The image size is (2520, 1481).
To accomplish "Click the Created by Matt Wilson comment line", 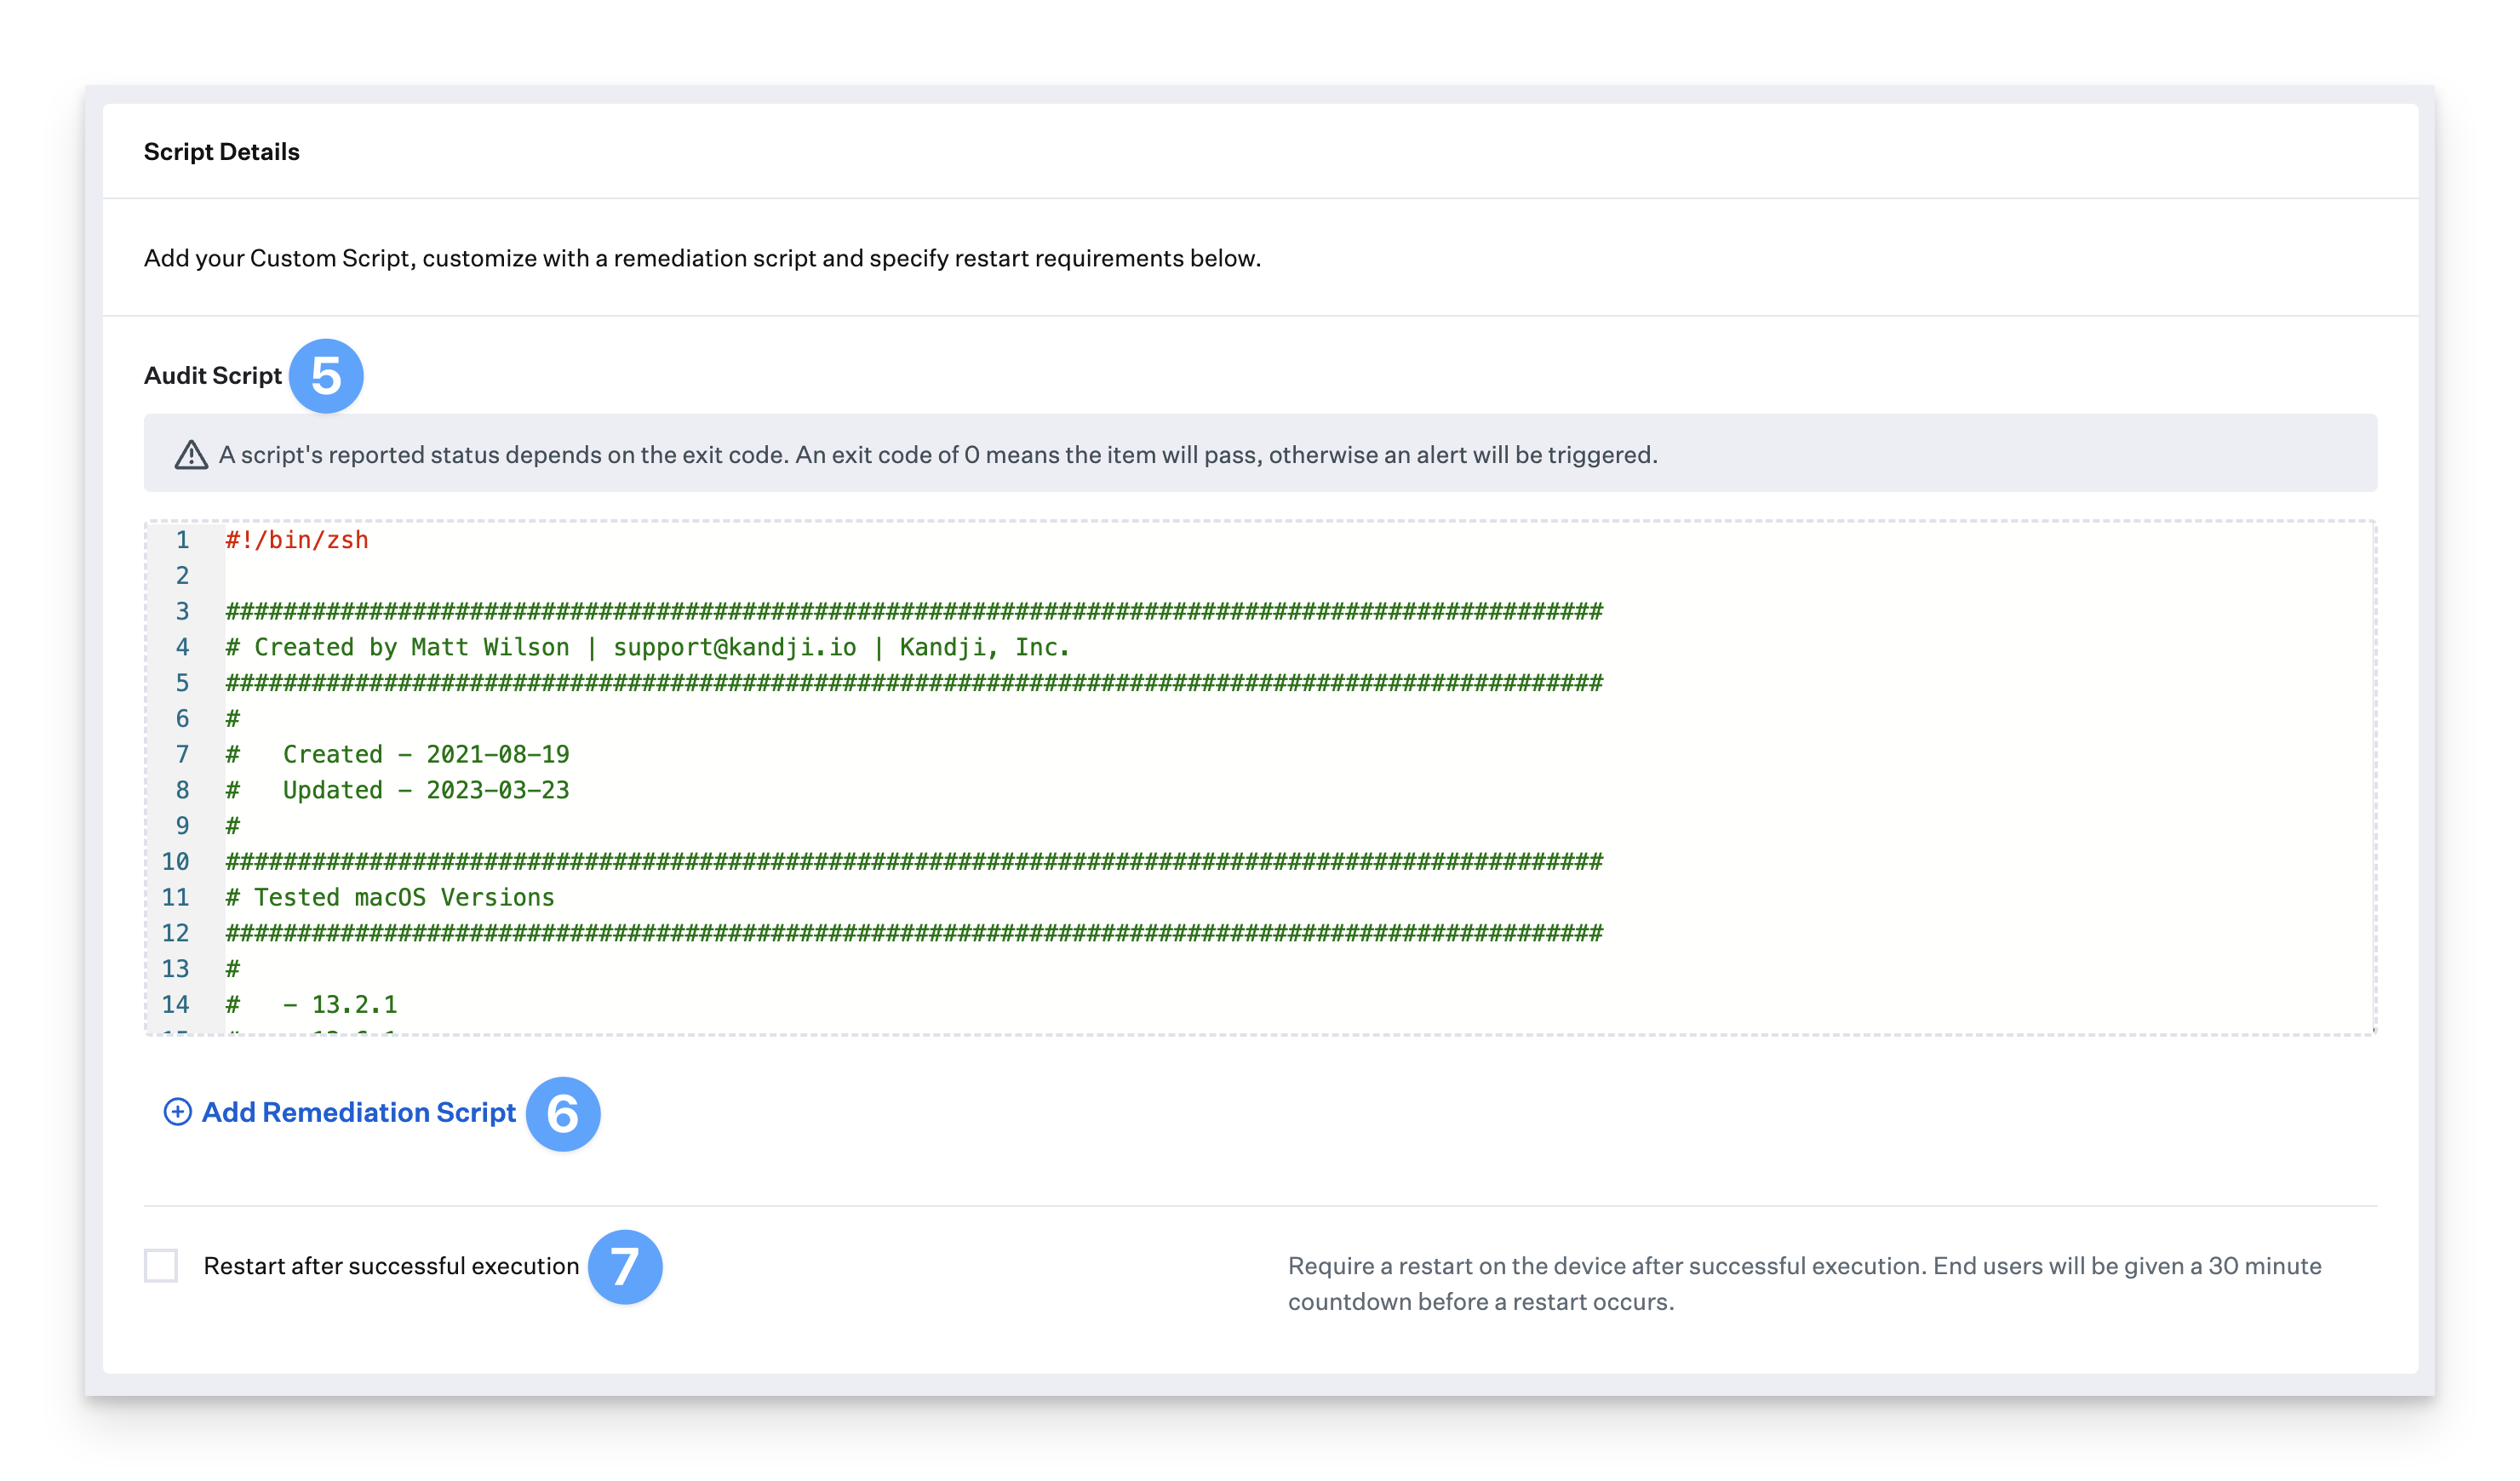I will 647,647.
